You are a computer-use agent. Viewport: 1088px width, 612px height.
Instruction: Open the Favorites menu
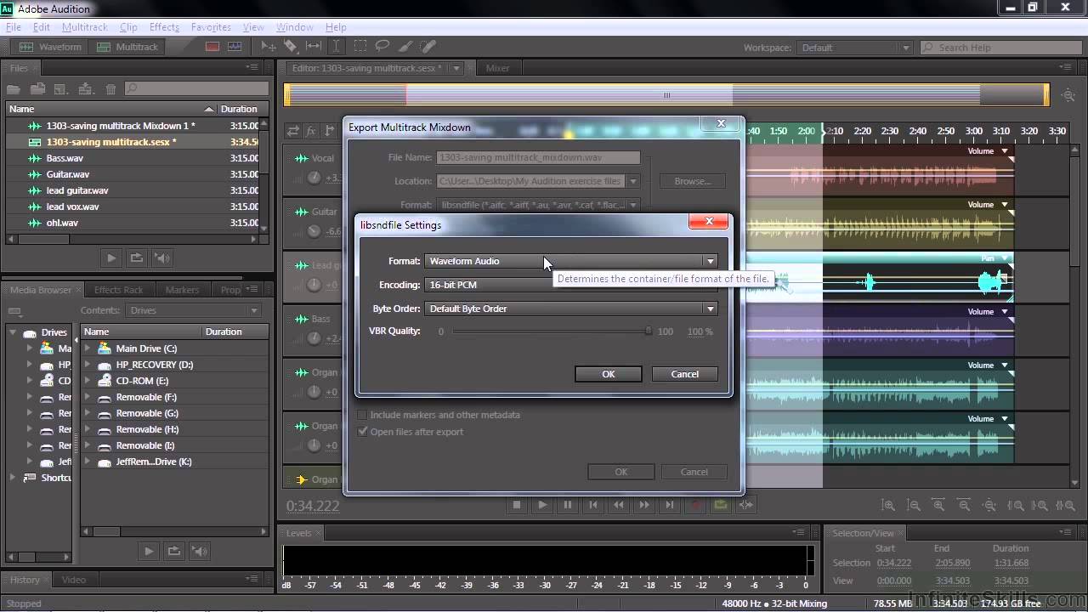tap(211, 27)
